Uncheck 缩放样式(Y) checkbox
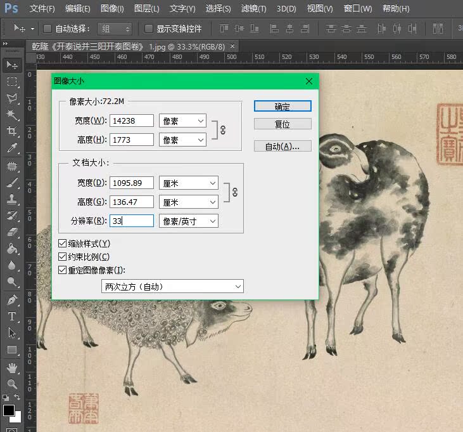 62,244
